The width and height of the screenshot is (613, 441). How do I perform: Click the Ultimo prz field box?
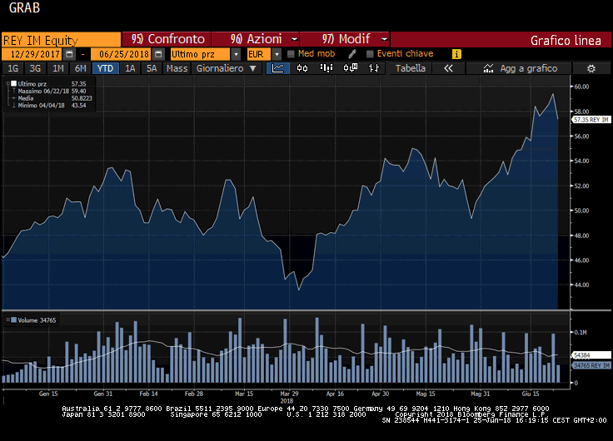(200, 54)
